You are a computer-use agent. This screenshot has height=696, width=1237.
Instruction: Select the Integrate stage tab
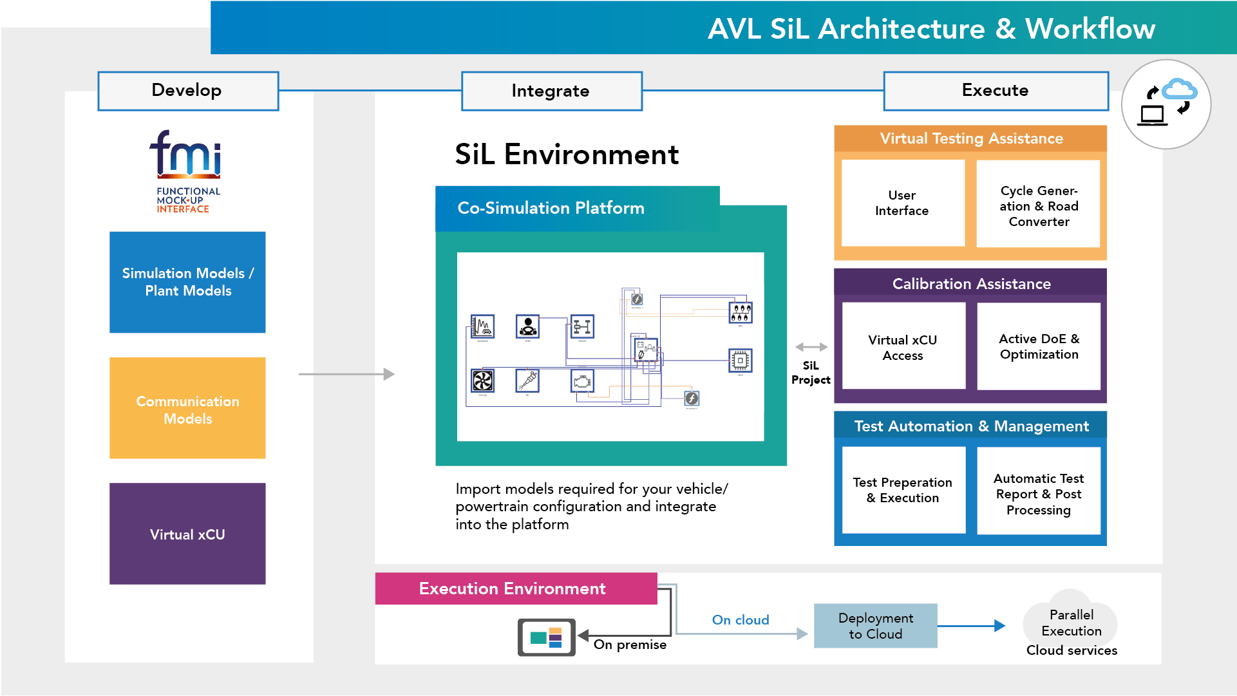click(551, 91)
